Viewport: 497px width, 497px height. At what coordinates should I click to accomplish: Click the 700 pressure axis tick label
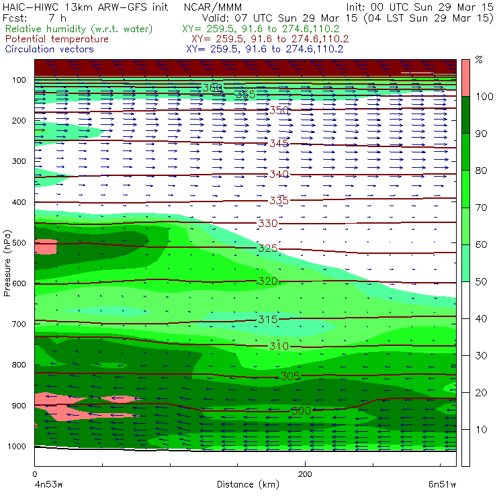click(x=19, y=324)
